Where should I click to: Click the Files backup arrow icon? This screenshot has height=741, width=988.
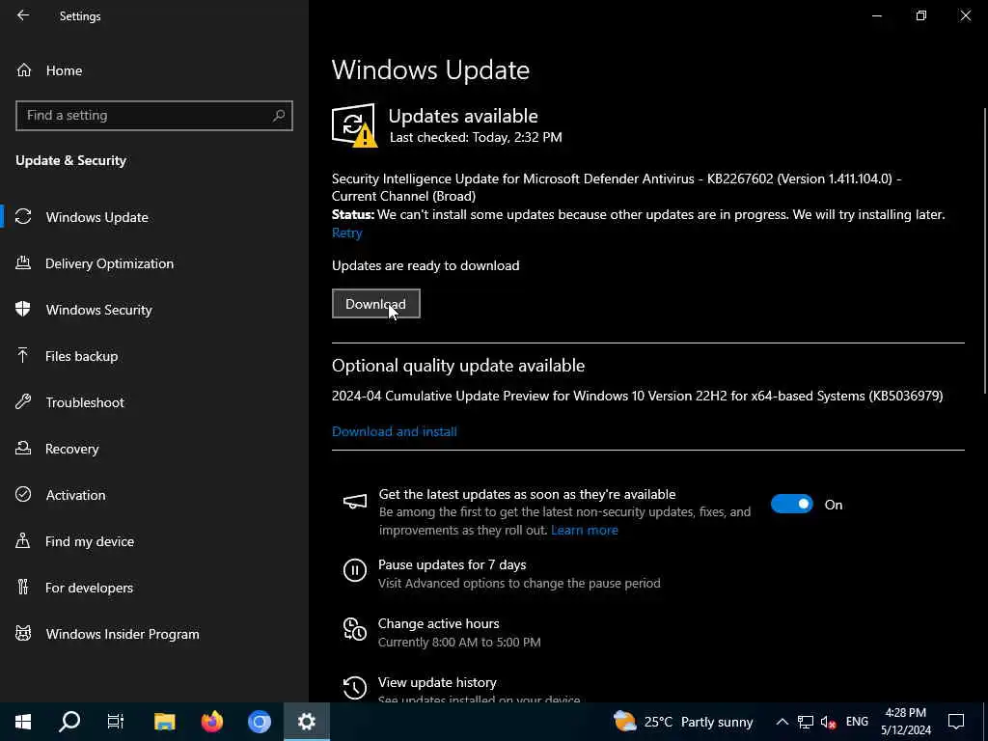23,356
